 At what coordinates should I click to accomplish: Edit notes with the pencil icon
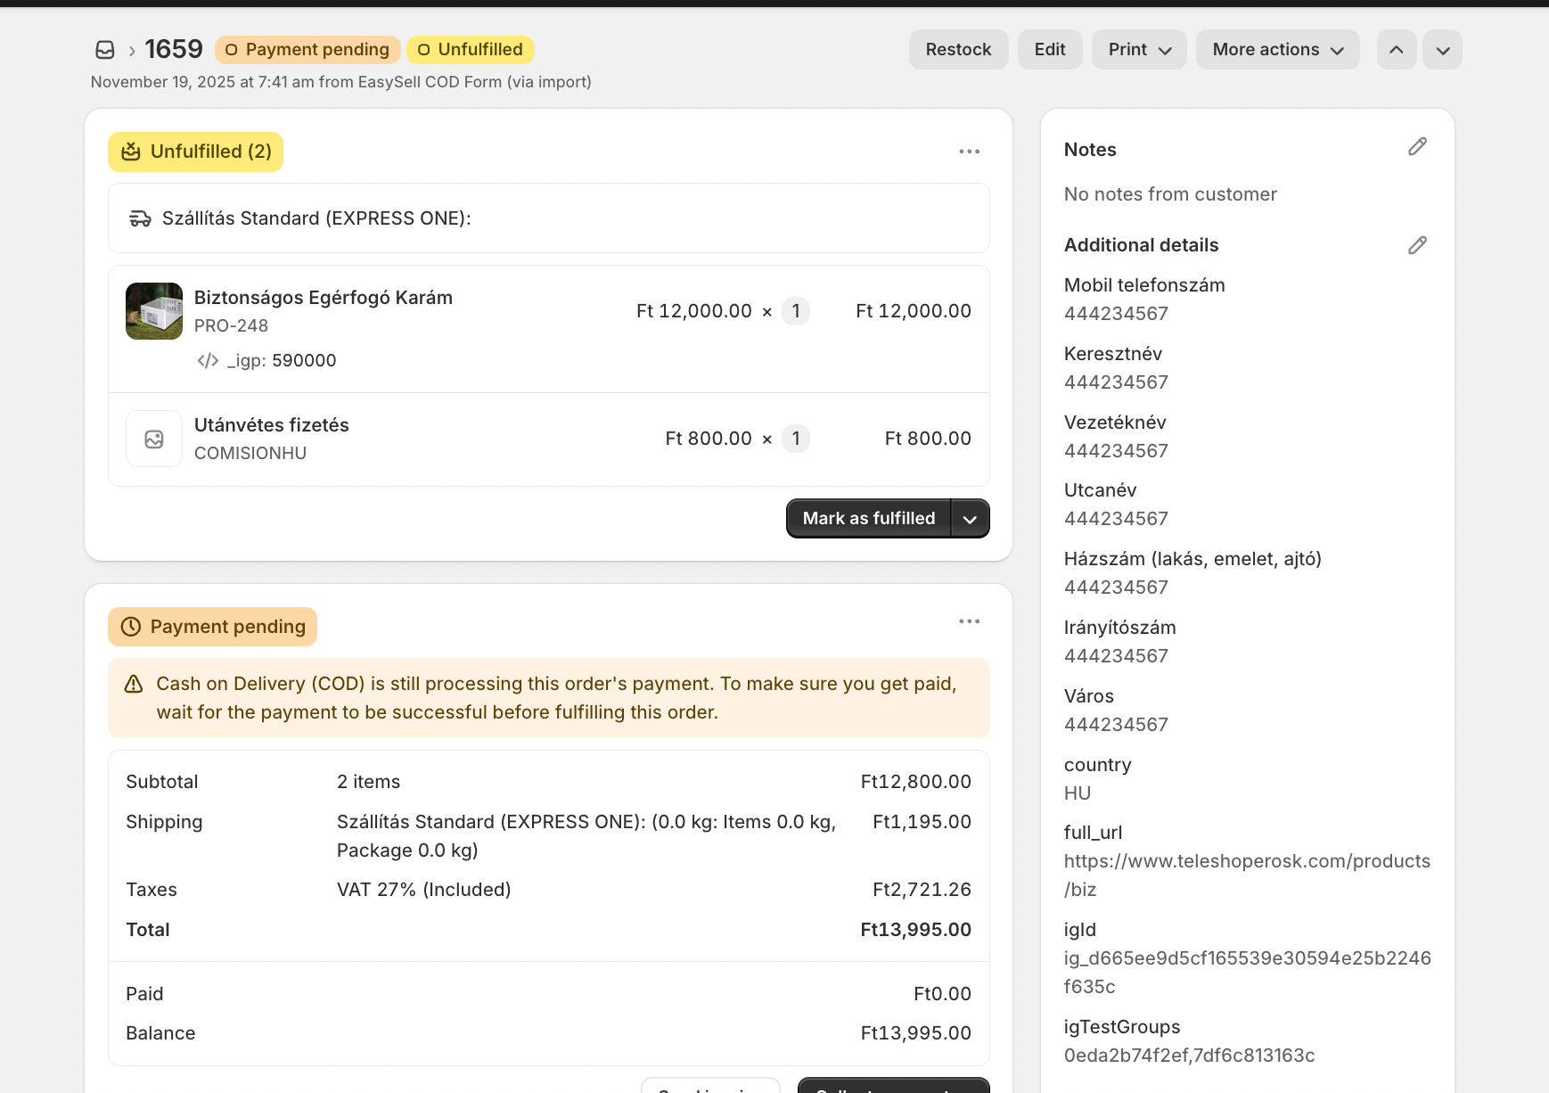1417,147
